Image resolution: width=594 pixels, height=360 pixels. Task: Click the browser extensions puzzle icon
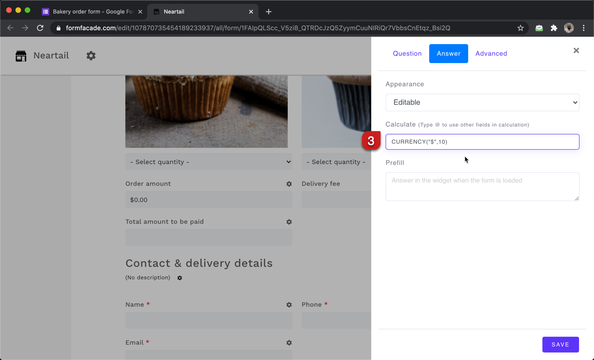pos(554,28)
